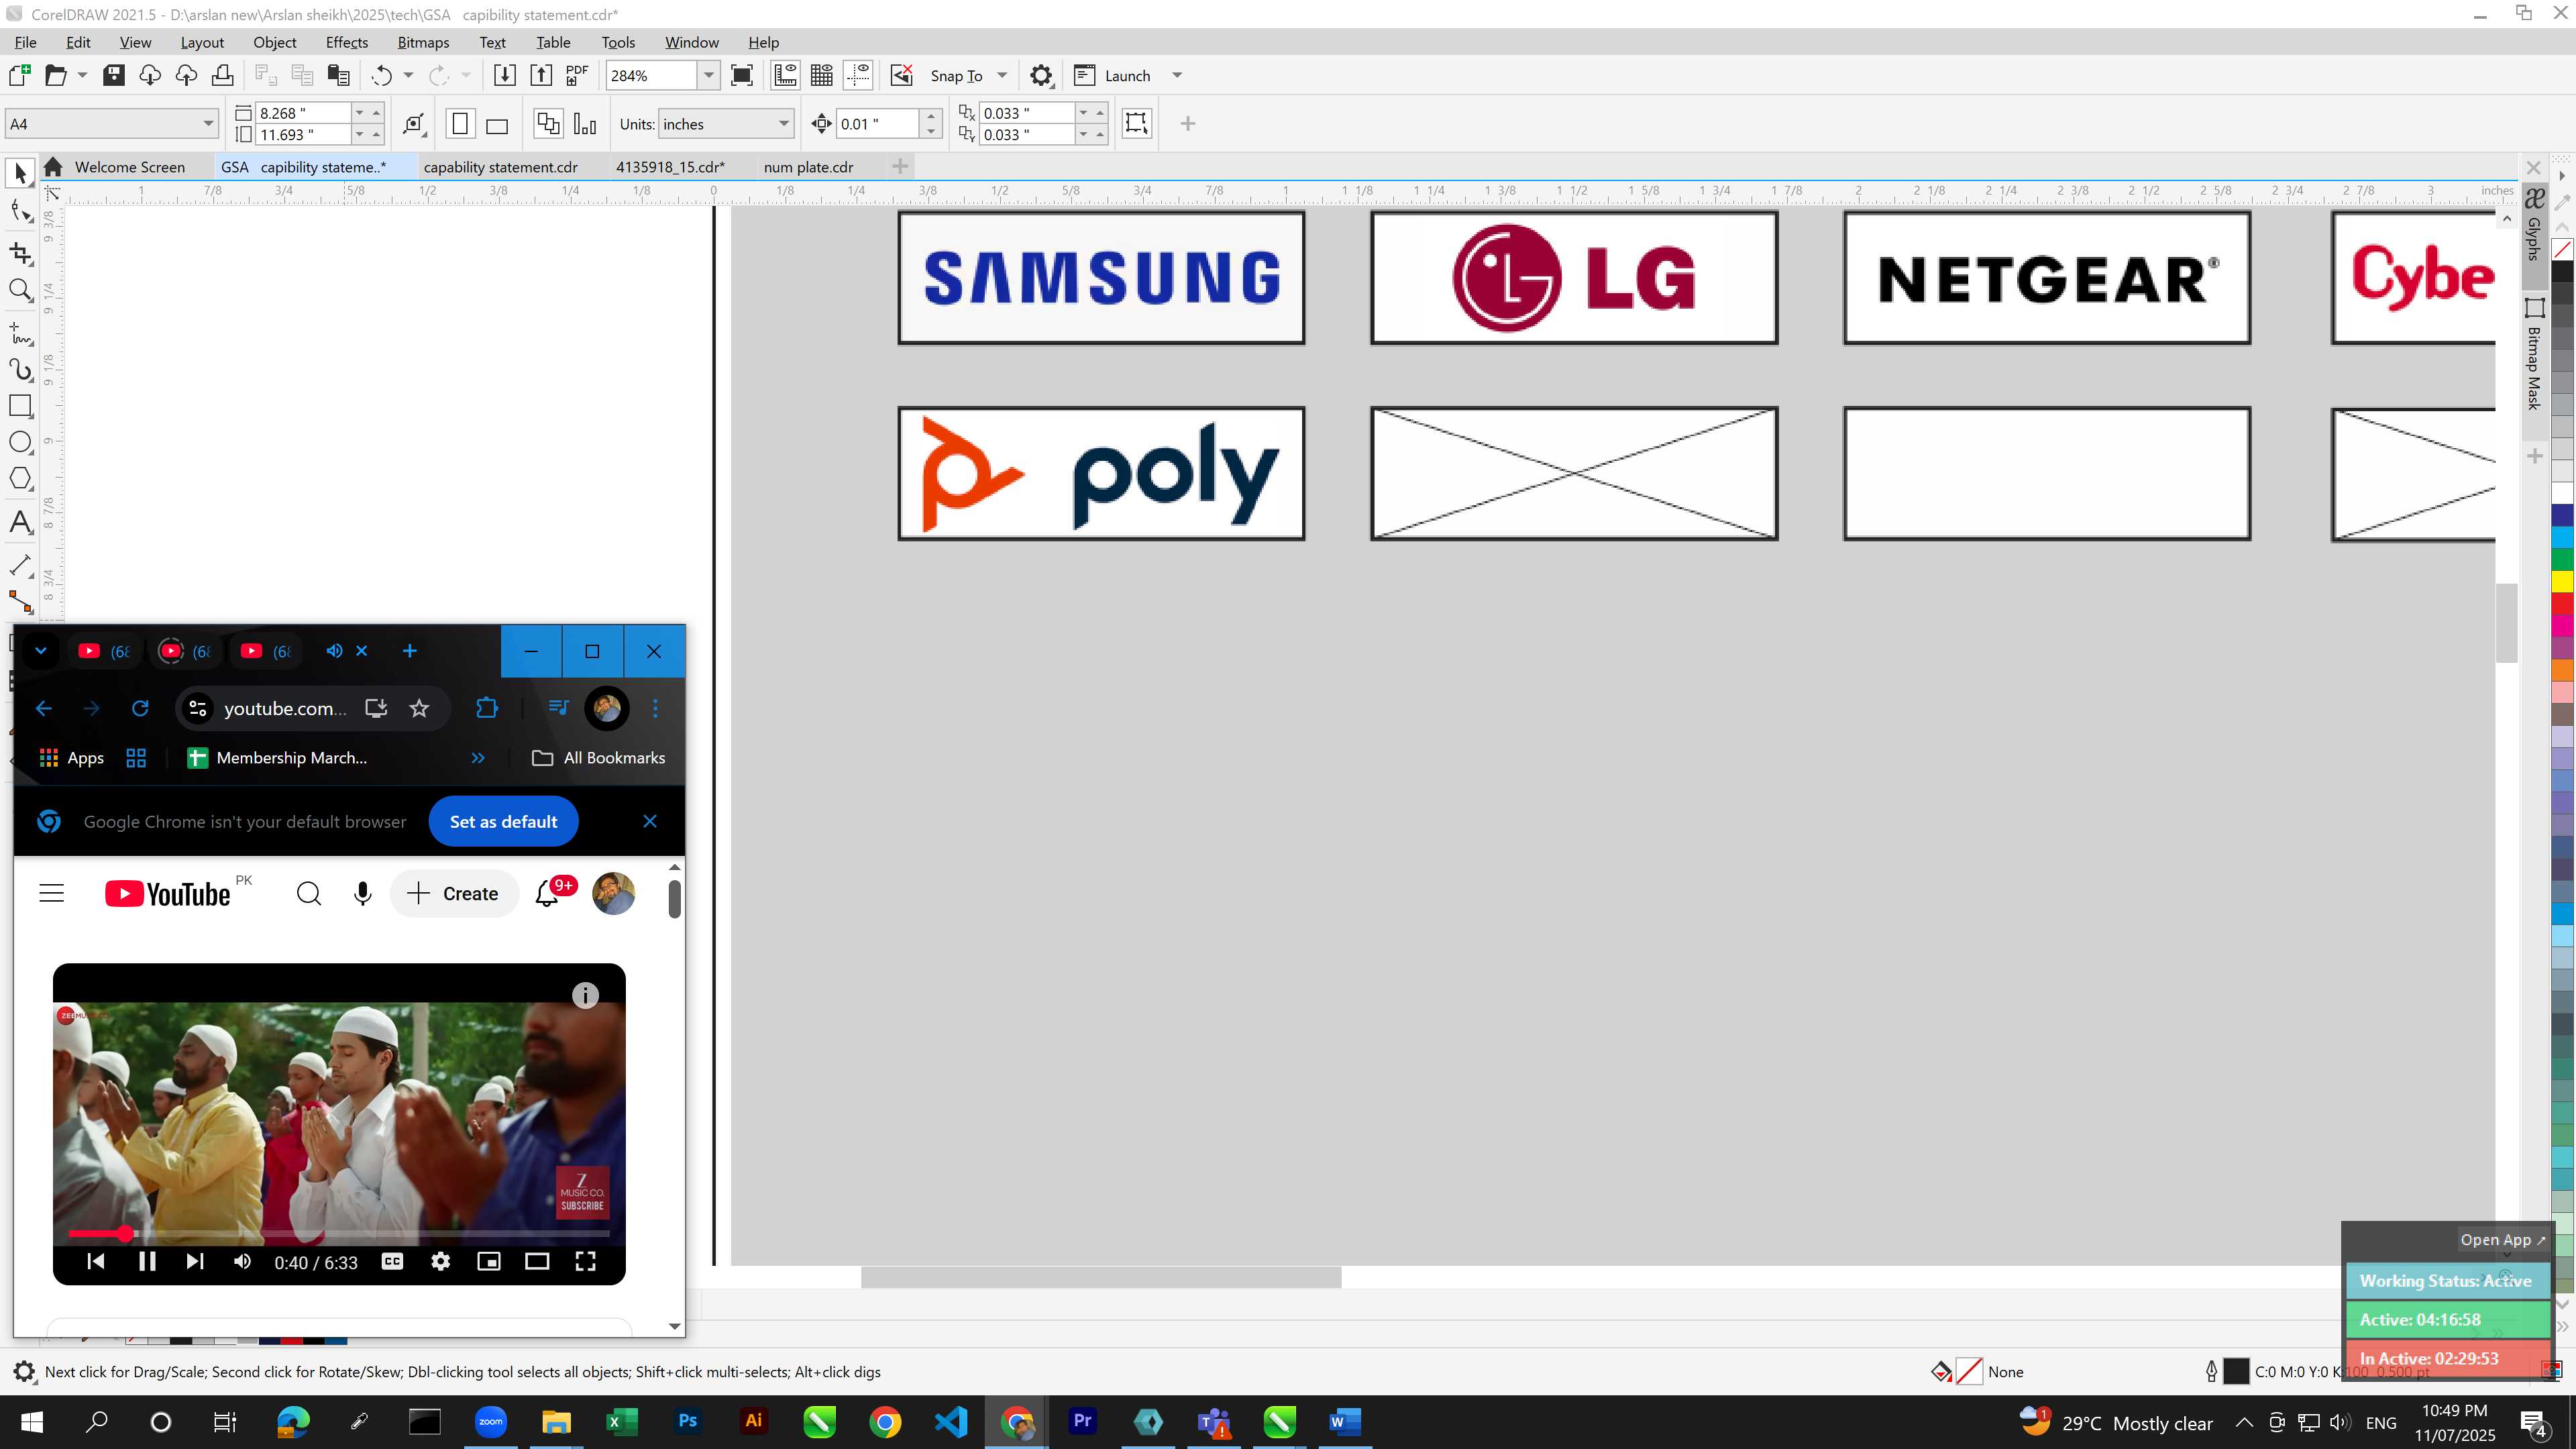Image resolution: width=2576 pixels, height=1449 pixels.
Task: Click the Import icon
Action: tap(505, 75)
